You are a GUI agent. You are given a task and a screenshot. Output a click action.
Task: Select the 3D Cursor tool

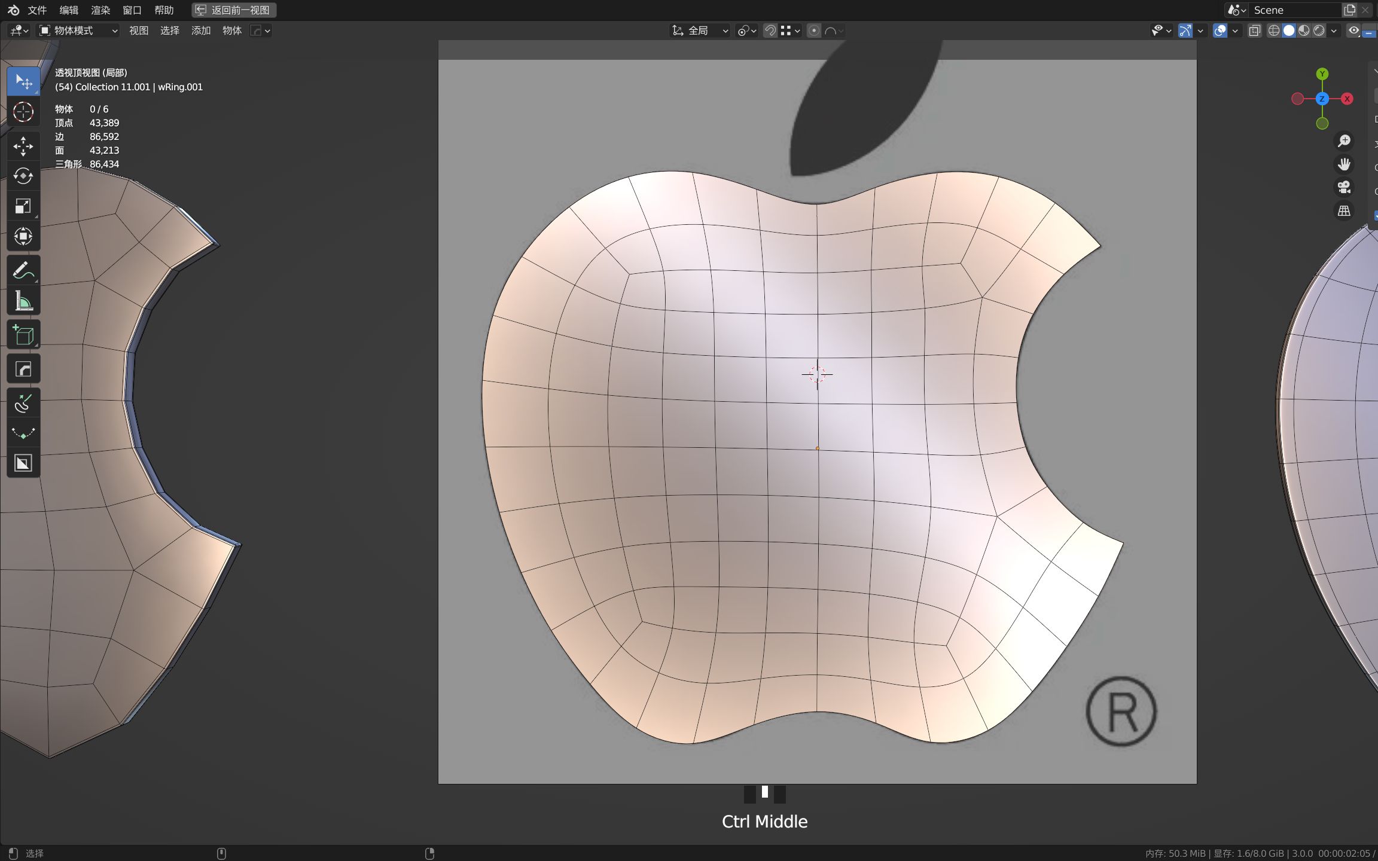tap(23, 112)
